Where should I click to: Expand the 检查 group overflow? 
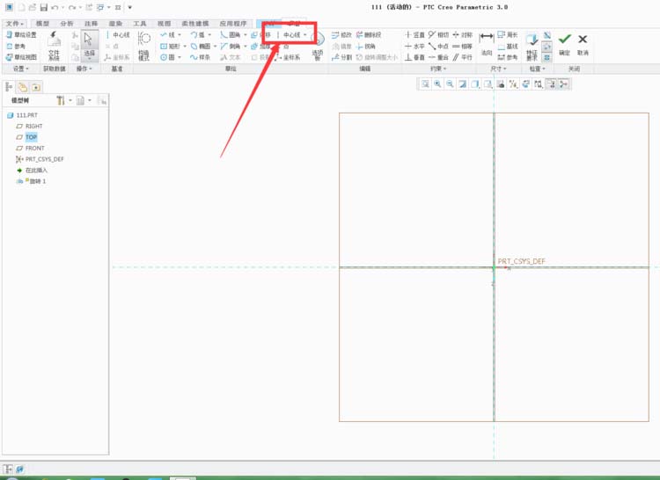point(537,69)
